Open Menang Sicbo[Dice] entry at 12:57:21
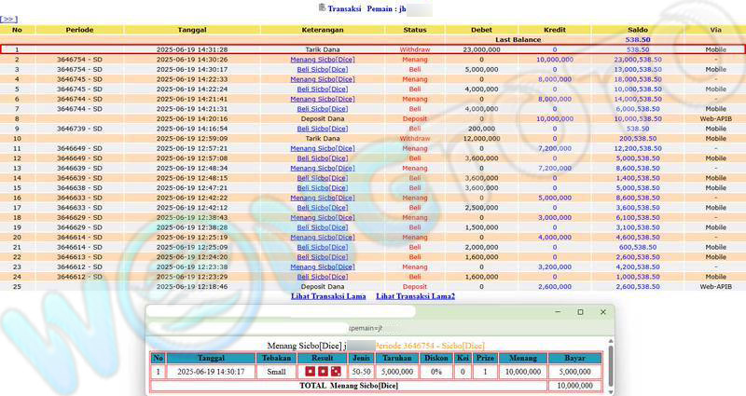The height and width of the screenshot is (396, 746). coord(322,148)
